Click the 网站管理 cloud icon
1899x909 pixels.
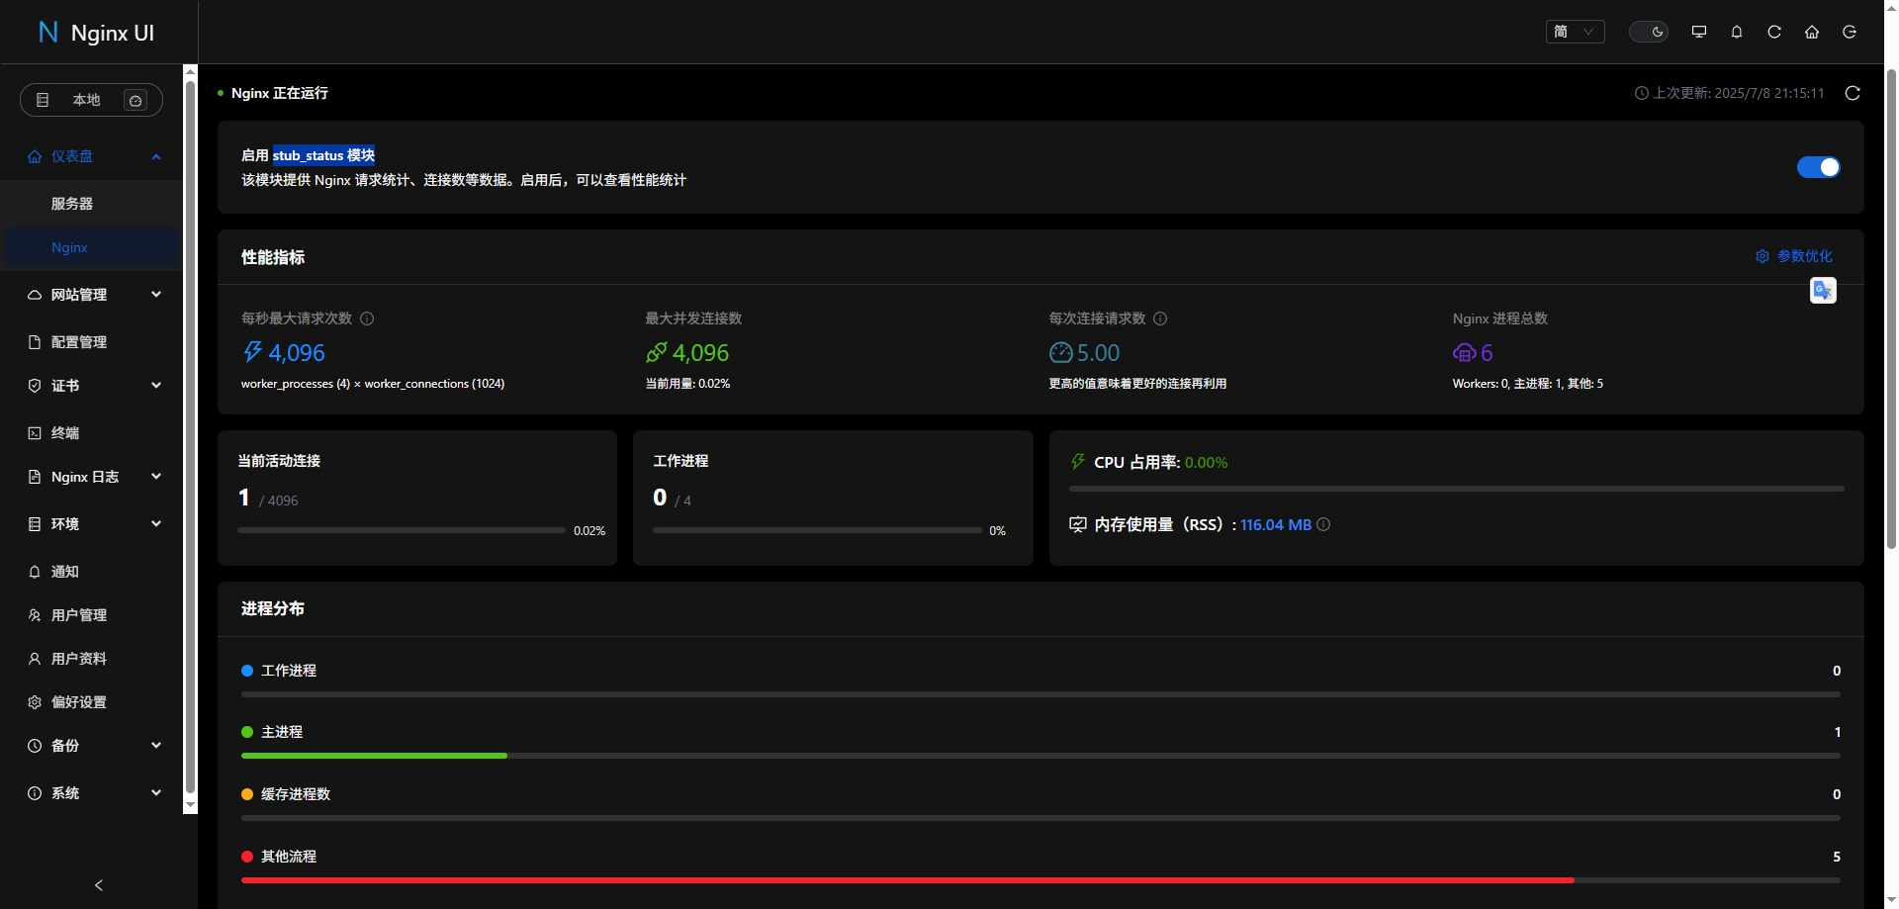[x=35, y=295]
